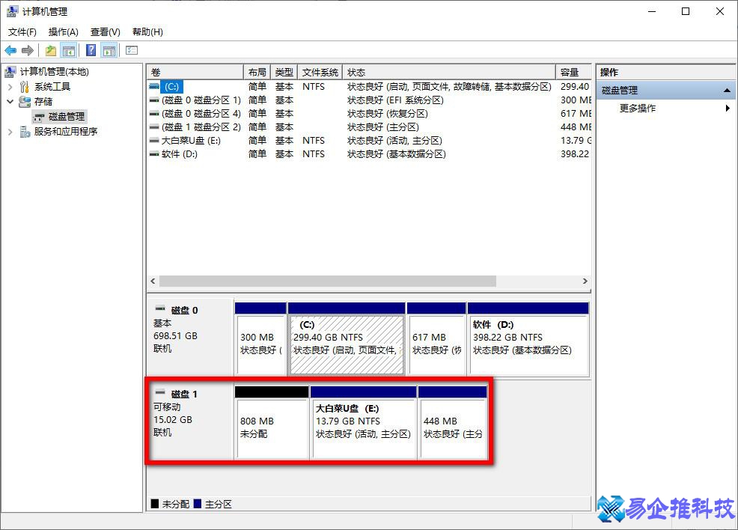Expand the 服务和应用程序 tree node
This screenshot has height=530, width=738.
[x=10, y=132]
